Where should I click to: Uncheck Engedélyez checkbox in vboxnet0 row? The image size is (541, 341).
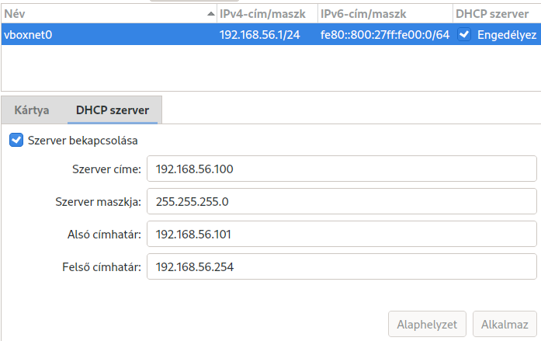point(464,34)
